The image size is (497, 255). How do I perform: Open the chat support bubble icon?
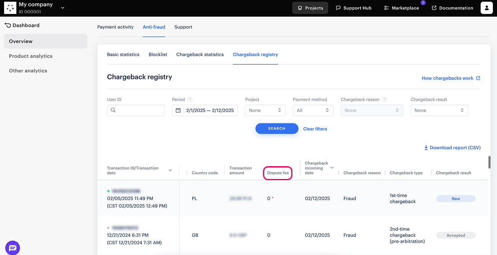pos(12,248)
